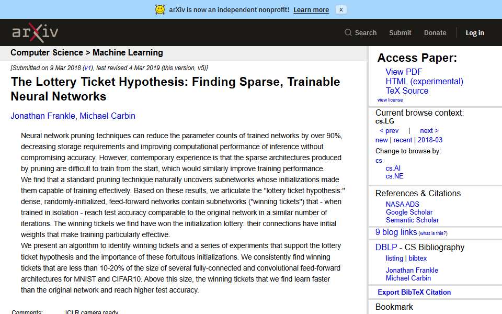Open recent cs.LG listings
This screenshot has height=314, width=502.
403,140
